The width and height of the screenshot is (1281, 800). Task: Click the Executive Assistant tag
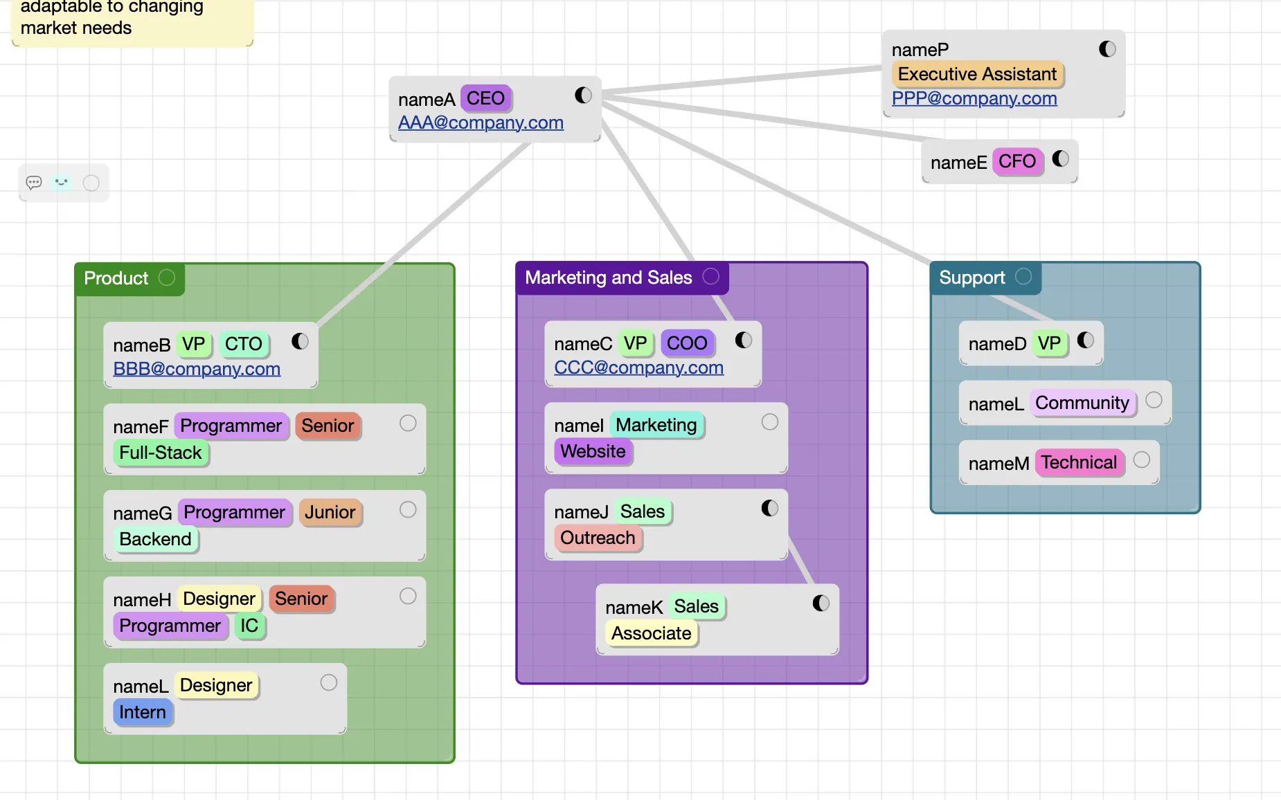click(977, 74)
